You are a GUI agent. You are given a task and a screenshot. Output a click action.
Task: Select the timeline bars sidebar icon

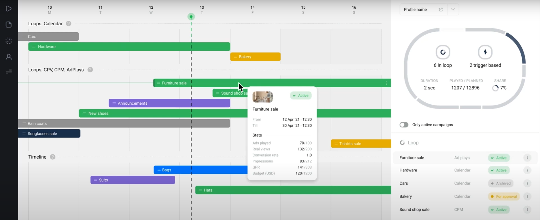pyautogui.click(x=9, y=72)
